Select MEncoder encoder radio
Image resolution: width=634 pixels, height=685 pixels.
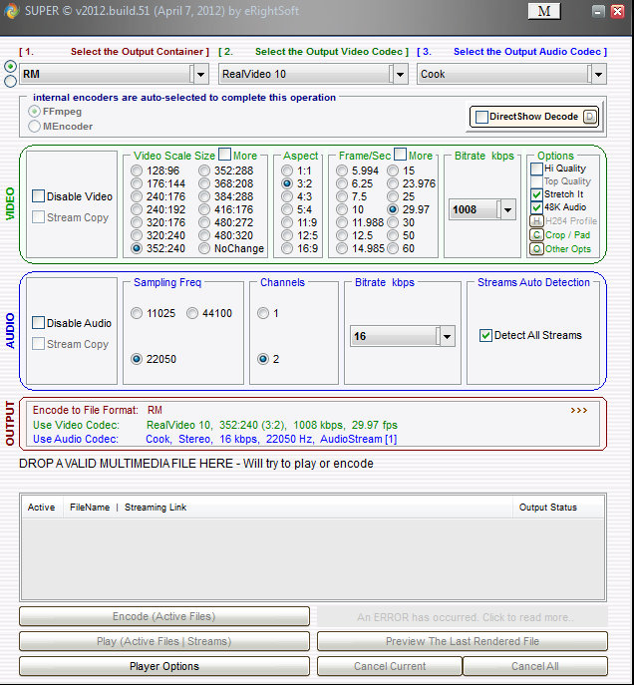click(34, 127)
